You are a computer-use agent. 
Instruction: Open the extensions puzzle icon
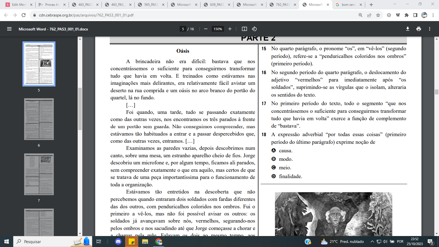click(x=407, y=15)
